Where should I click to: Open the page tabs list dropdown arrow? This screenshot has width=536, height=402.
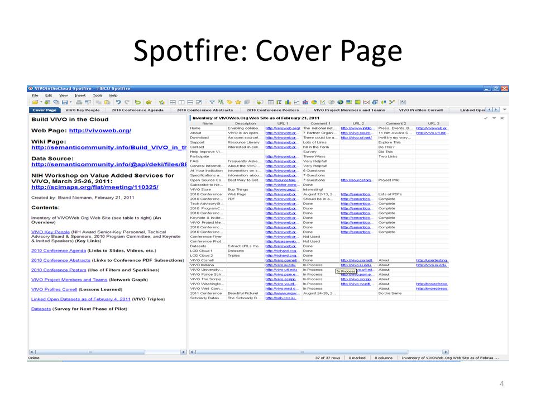point(505,110)
